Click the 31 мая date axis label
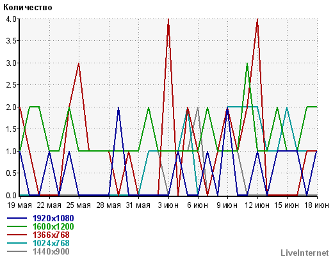Image resolution: width=333 pixels, height=259 pixels. point(138,205)
